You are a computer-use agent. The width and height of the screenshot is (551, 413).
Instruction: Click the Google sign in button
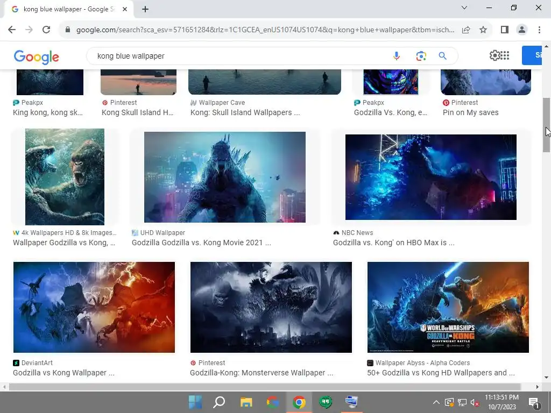pos(532,55)
